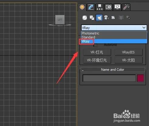Click the VR-环境灯光 button
The image size is (149, 126).
tap(97, 60)
